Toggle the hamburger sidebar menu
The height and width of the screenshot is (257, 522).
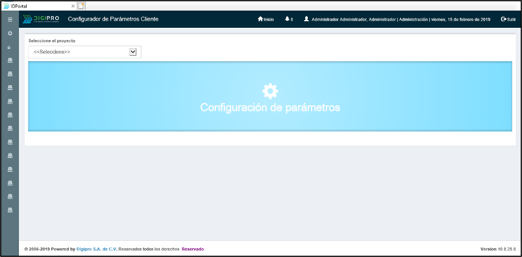click(9, 19)
